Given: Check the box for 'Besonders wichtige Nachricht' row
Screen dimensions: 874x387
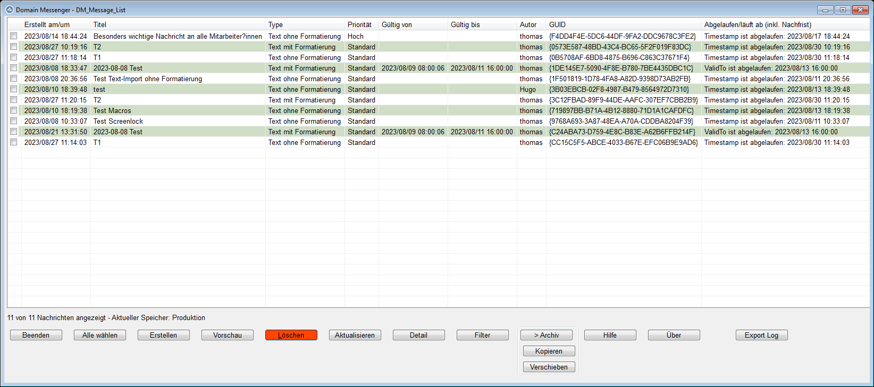Looking at the screenshot, I should tap(14, 36).
